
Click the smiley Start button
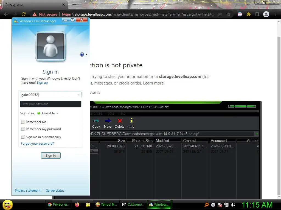click(x=7, y=205)
